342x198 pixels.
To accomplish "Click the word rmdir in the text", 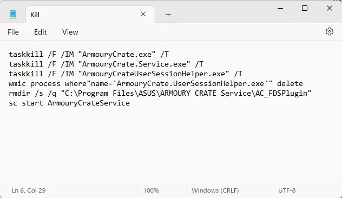I will pos(19,94).
